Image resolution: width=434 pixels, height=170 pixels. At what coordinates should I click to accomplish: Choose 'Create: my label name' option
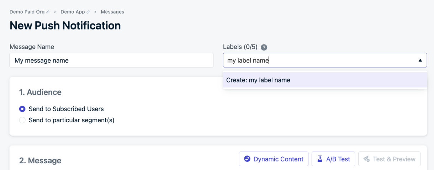click(x=325, y=80)
